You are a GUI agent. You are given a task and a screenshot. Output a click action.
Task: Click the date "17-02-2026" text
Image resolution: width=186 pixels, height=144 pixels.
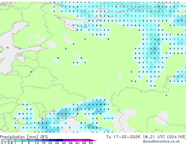click(x=126, y=137)
